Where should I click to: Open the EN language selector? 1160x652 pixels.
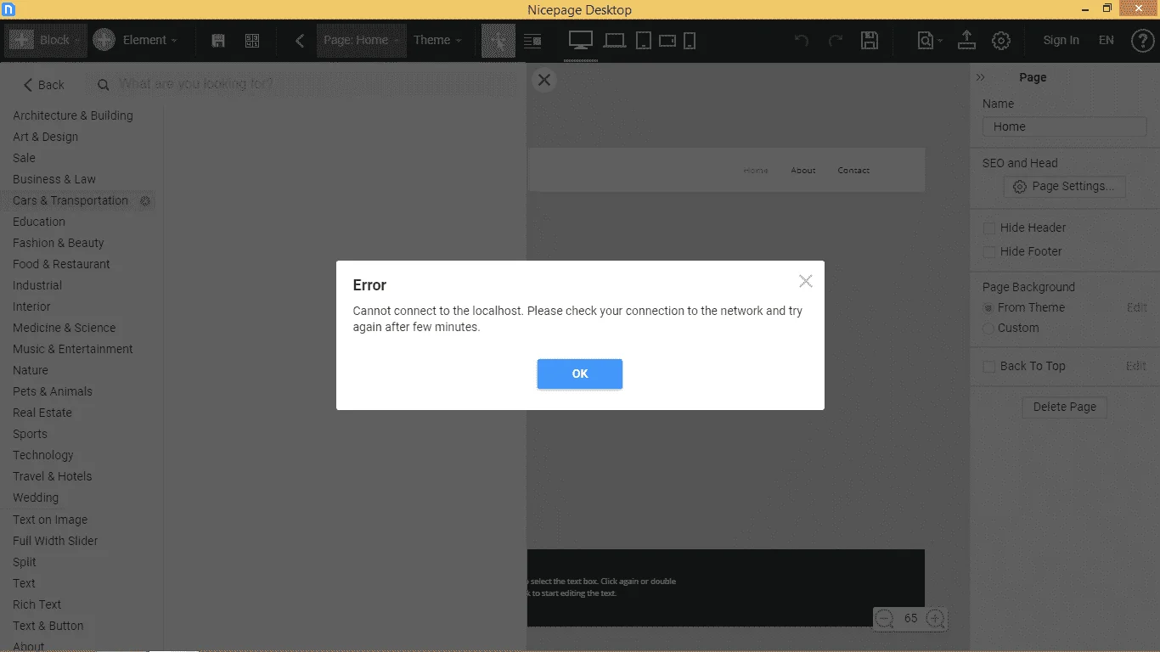1107,40
